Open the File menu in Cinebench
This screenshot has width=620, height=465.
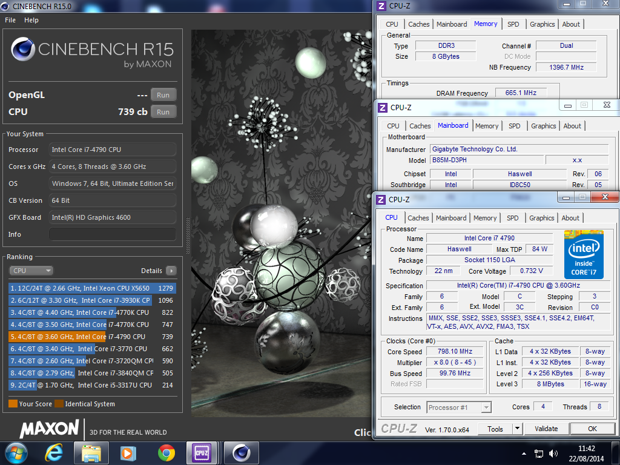click(x=10, y=20)
